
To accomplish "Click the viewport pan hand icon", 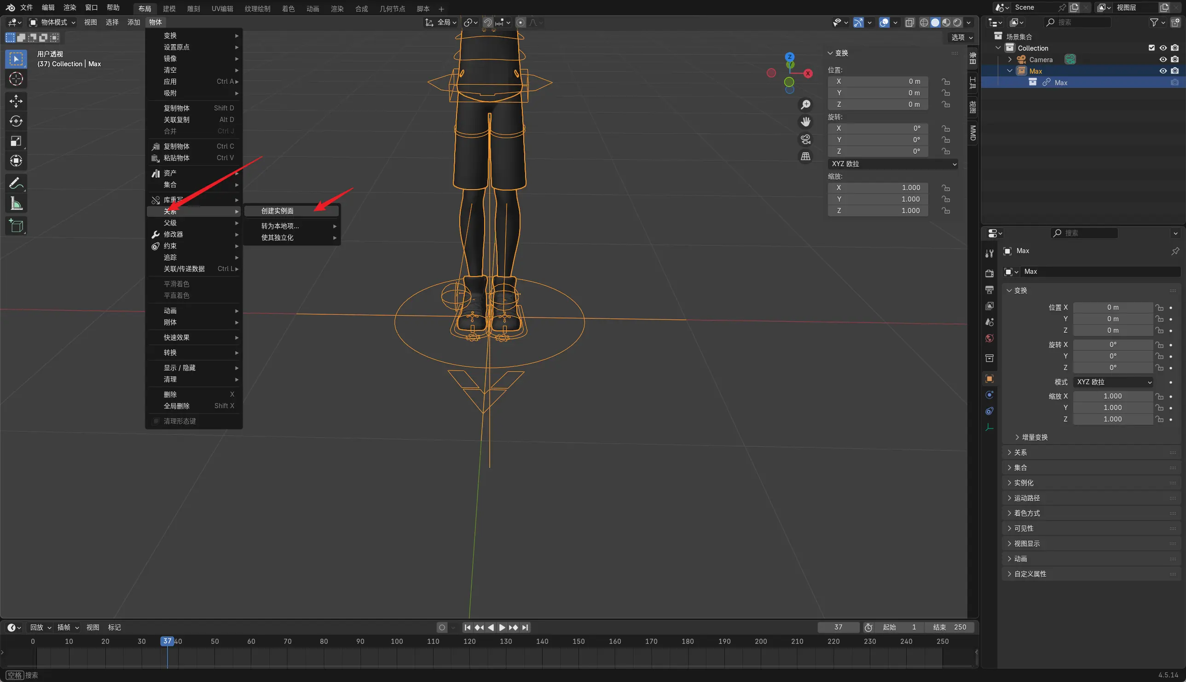I will 806,122.
